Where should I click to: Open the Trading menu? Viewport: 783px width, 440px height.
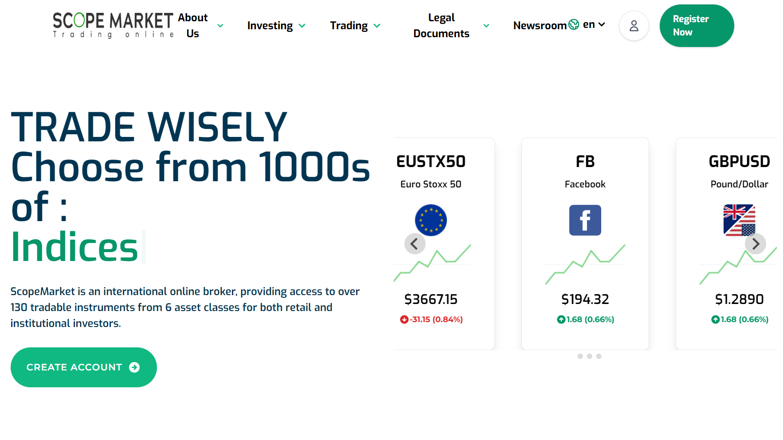tap(355, 26)
